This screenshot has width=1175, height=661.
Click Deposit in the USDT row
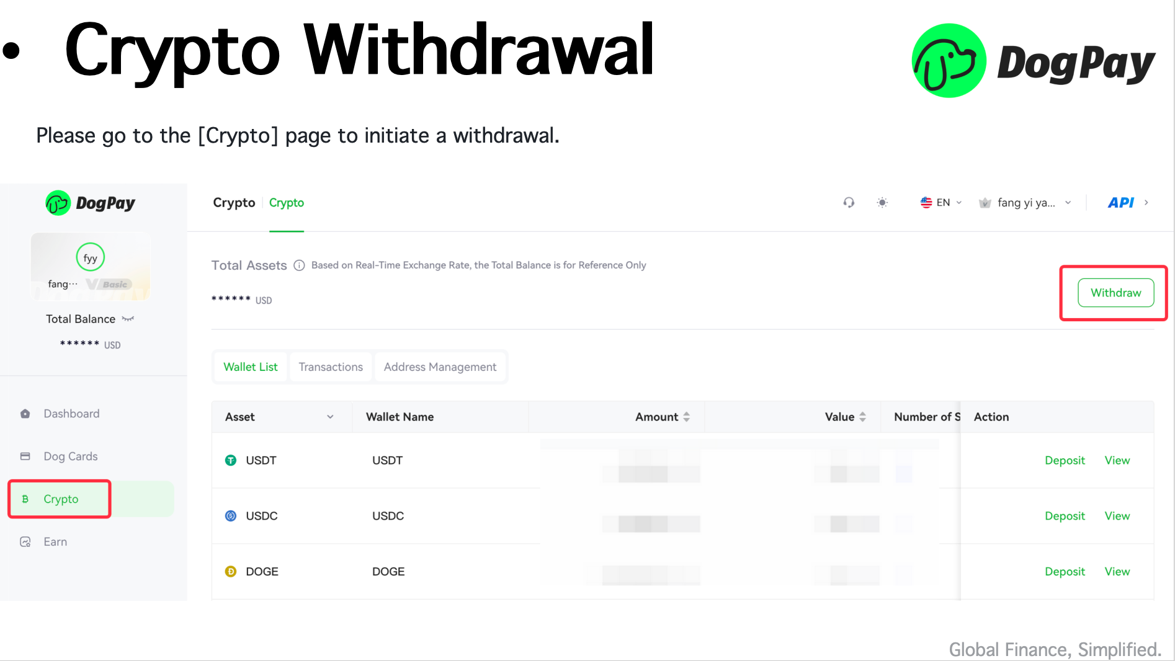point(1065,461)
